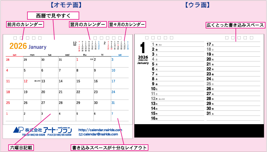Open the http://calendar.nairide.com link
This screenshot has height=152, width=267.
point(100,130)
